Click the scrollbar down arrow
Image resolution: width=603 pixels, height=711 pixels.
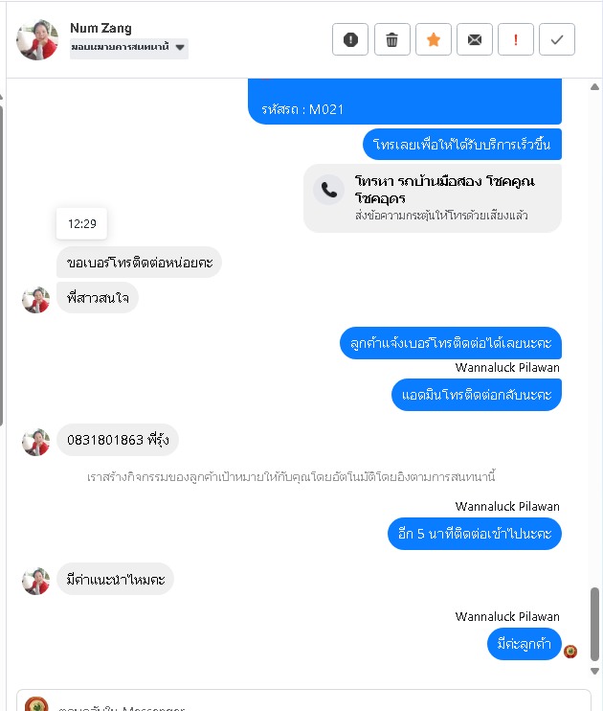coord(594,671)
